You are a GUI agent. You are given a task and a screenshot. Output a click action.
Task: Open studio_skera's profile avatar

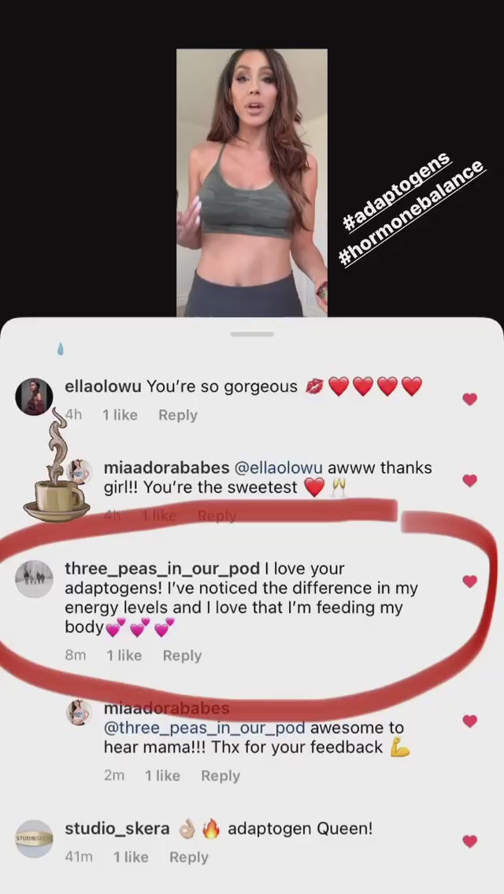click(34, 839)
